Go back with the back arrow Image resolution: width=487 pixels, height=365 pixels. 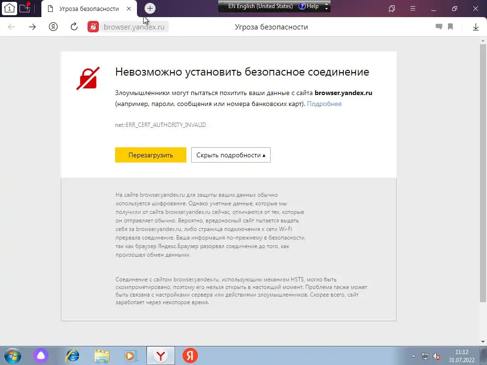11,27
